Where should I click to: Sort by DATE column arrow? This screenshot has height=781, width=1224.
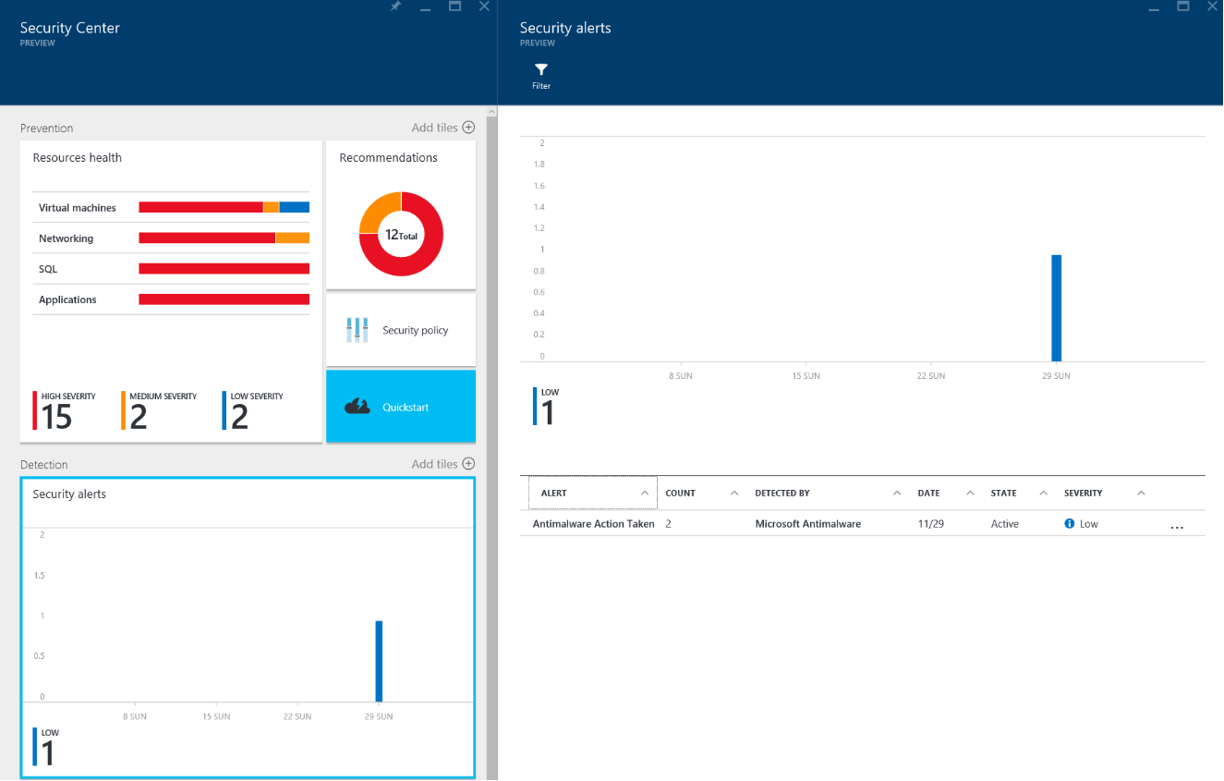point(970,494)
